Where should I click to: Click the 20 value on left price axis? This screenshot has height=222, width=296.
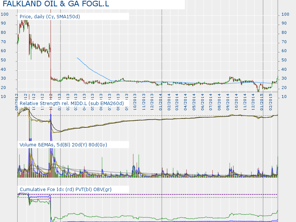(x=3, y=88)
